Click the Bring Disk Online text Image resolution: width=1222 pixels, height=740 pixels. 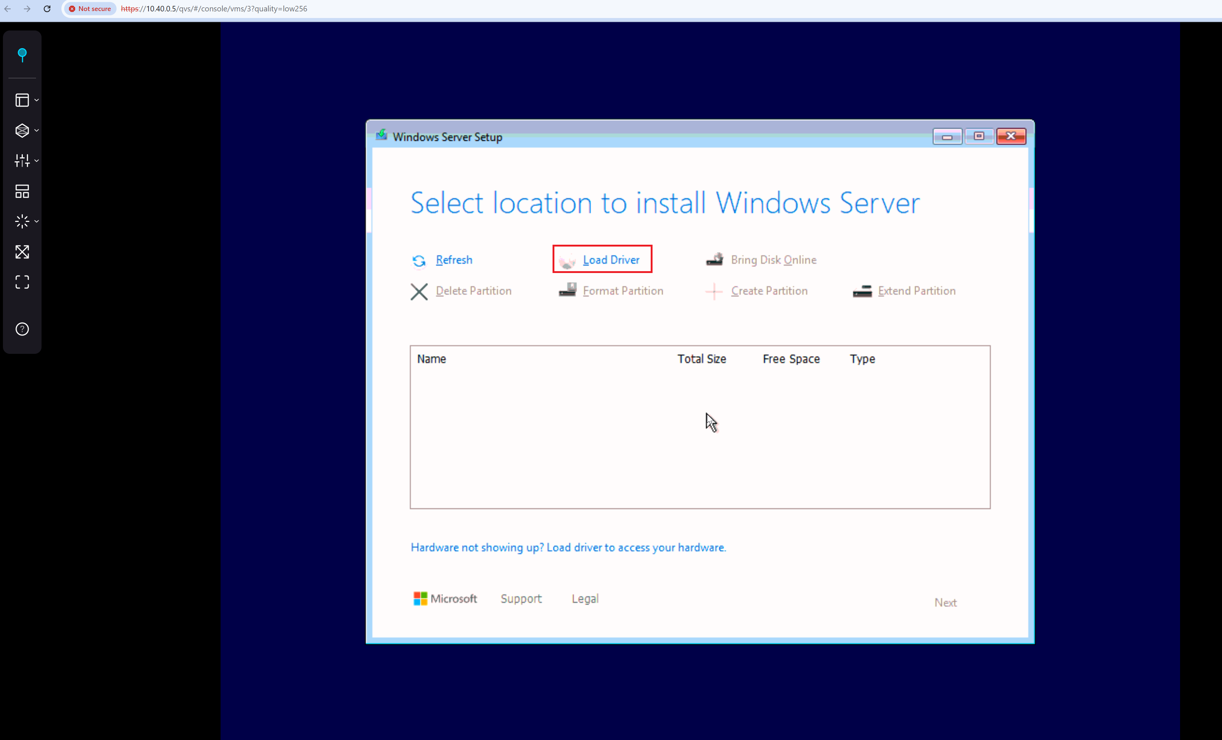pos(773,260)
